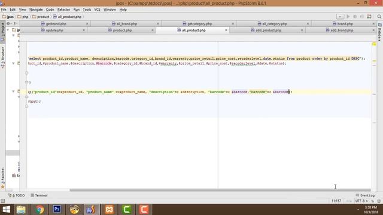Open the Help menu

tap(123, 10)
